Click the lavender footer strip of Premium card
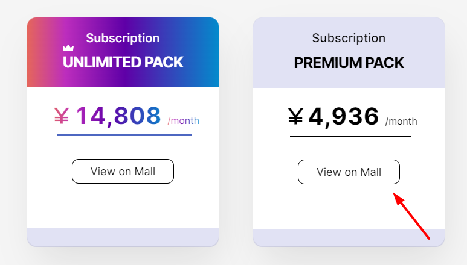 tap(349, 237)
